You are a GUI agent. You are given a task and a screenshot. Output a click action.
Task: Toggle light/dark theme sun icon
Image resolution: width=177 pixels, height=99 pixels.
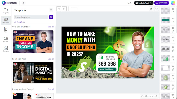pyautogui.click(x=23, y=3)
